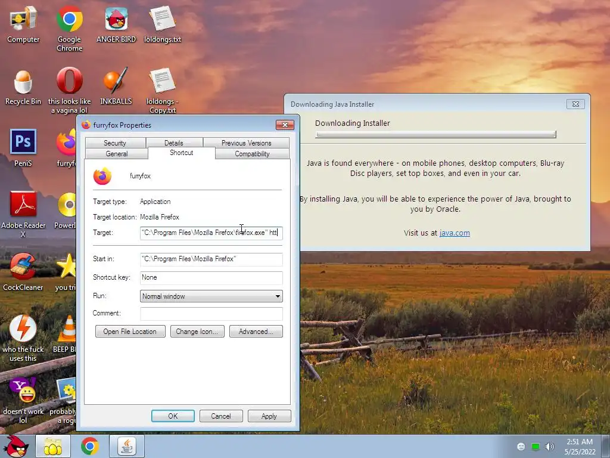Open Chrome from the taskbar
This screenshot has width=610, height=458.
[89, 446]
